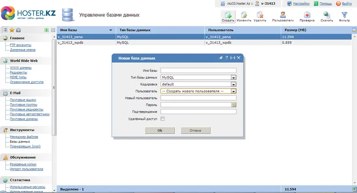Screen dimensions: 357x193
Task: Confirm dialog with Ok button
Action: coord(160,131)
